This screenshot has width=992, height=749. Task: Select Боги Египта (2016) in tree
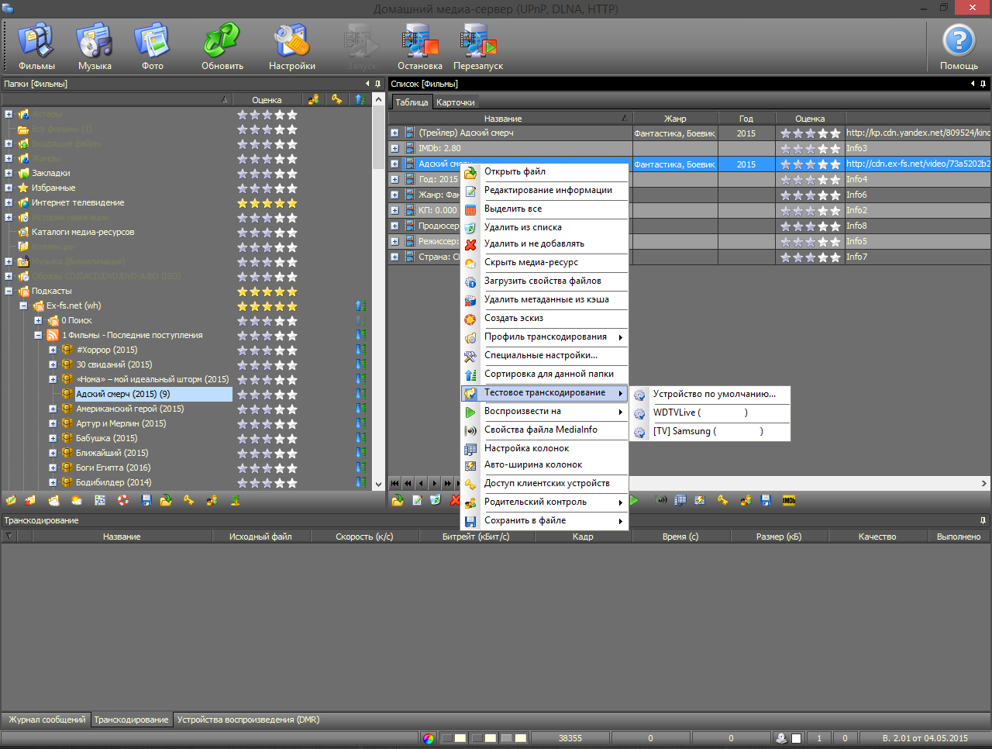[x=113, y=468]
